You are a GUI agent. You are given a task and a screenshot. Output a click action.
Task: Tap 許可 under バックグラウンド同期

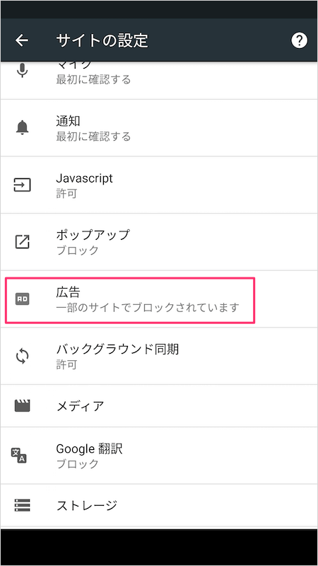[66, 364]
